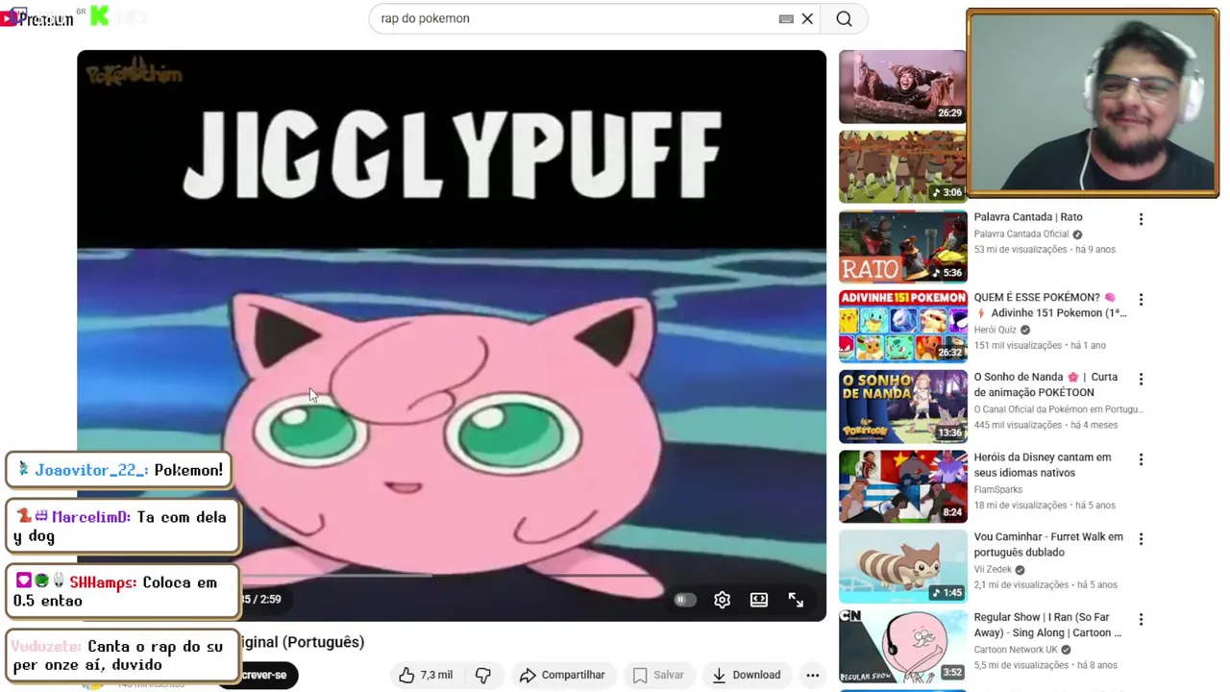This screenshot has height=692, width=1230.
Task: Go to YouTube Premium home logo
Action: (37, 18)
